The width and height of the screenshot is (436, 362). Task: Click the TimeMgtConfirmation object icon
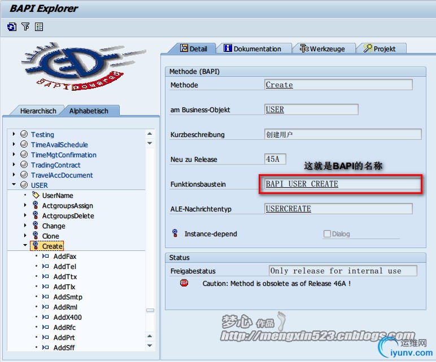point(24,154)
